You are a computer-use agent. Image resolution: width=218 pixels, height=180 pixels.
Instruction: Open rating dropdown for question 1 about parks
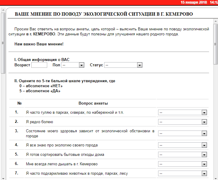point(182,113)
